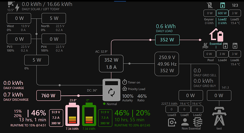Click the grey inverter icon
The height and width of the screenshot is (133, 244).
point(111,90)
